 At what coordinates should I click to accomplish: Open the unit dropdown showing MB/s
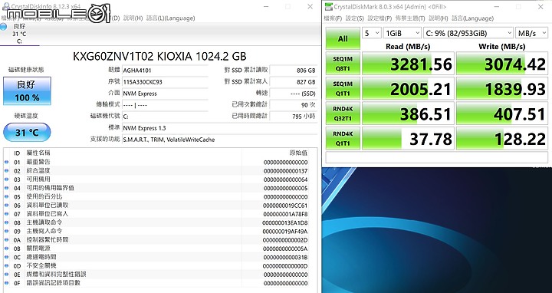tap(531, 33)
